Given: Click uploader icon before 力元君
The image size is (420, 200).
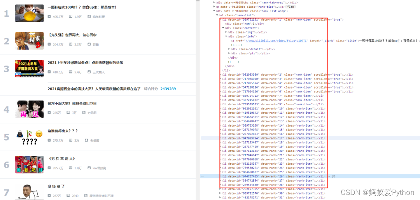Looking at the screenshot, I should tap(84, 113).
